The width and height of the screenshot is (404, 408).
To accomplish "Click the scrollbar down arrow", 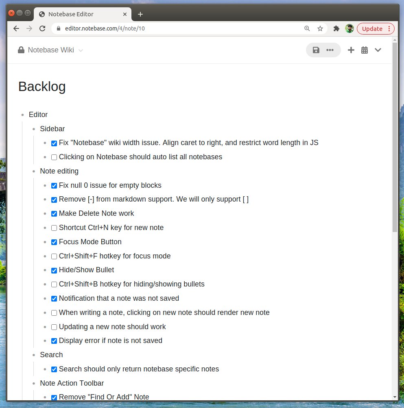I will click(395, 397).
